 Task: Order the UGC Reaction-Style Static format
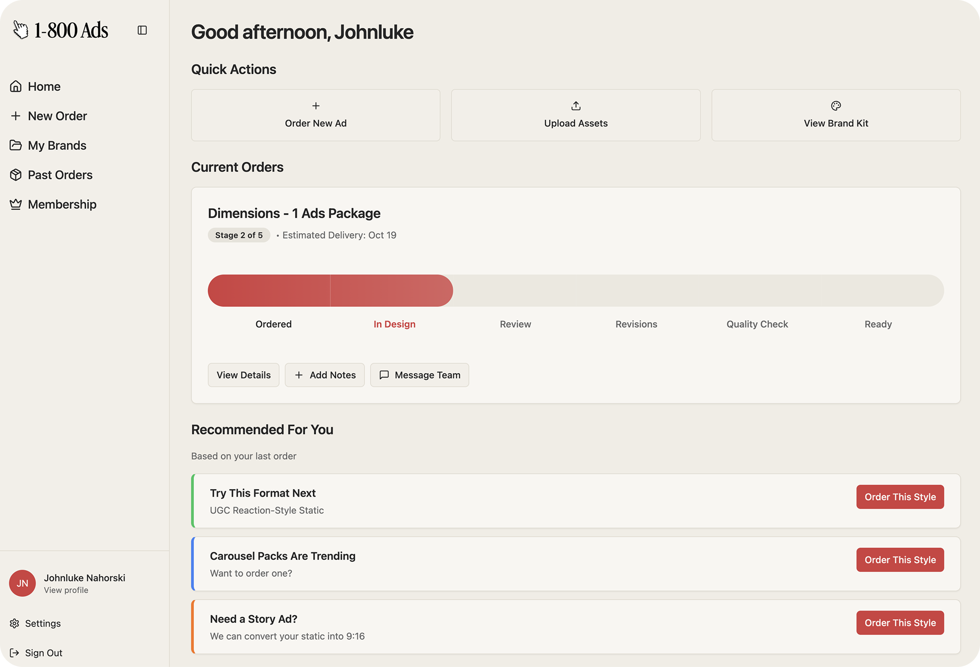tap(900, 497)
